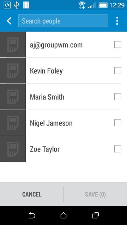Mark the Nigel Jameson checkbox
The width and height of the screenshot is (127, 225).
[117, 123]
